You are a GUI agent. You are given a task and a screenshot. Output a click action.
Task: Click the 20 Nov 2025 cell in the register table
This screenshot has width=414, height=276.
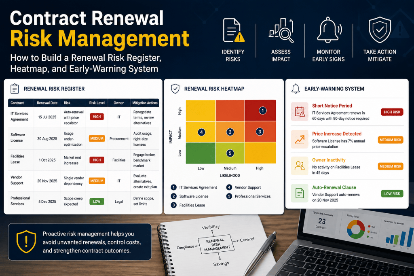coord(47,181)
